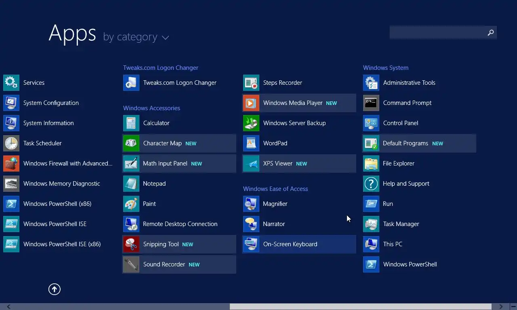The image size is (517, 310).
Task: Open Windows Server Backup icon
Action: click(x=251, y=123)
